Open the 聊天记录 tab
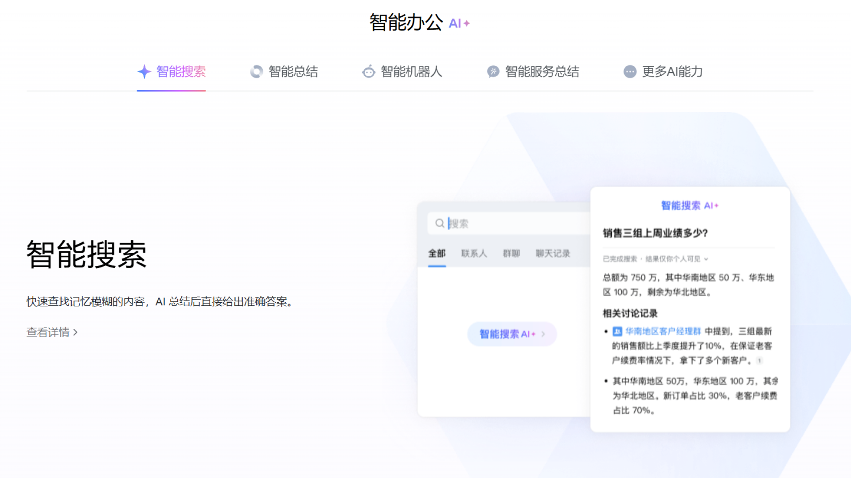This screenshot has height=478, width=851. tap(552, 253)
